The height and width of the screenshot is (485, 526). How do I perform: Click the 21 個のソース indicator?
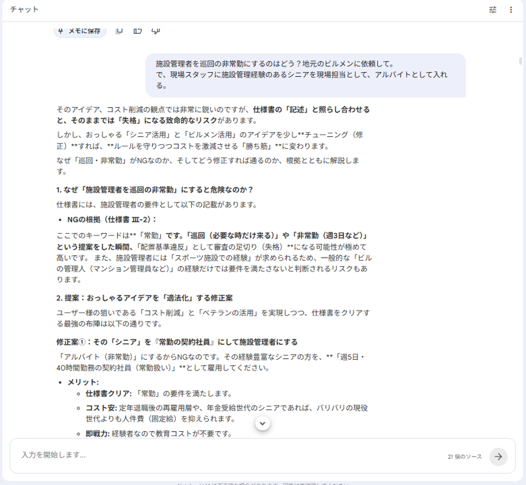(x=465, y=457)
